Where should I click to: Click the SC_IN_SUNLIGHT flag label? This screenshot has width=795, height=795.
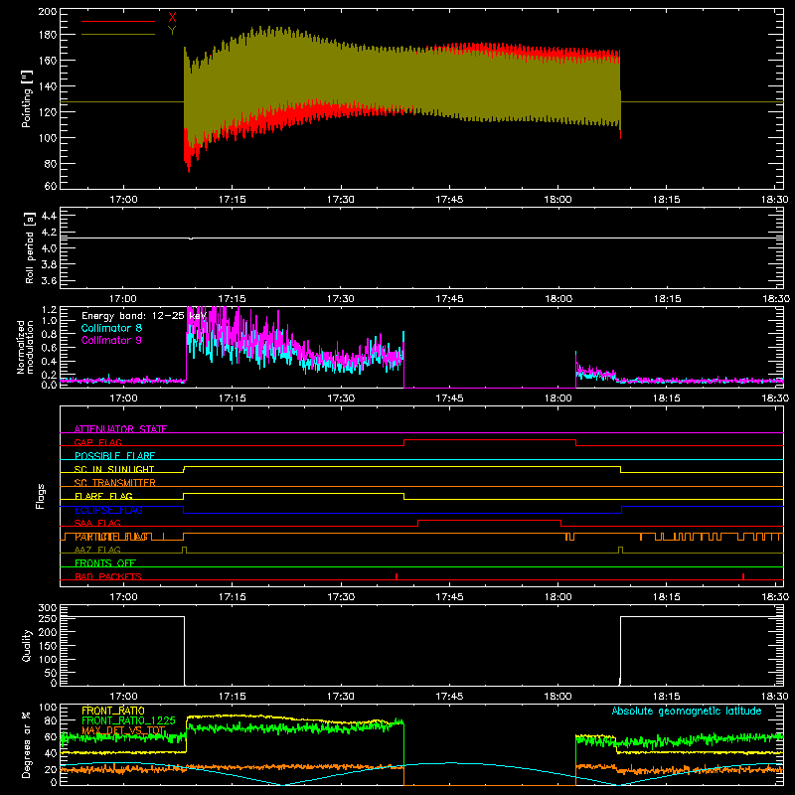(x=114, y=469)
